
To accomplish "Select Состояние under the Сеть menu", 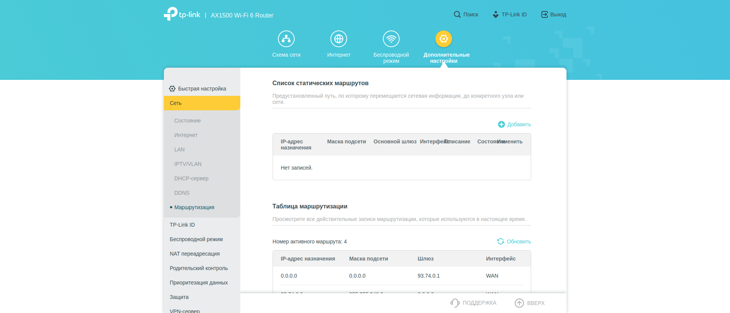I will click(x=187, y=121).
